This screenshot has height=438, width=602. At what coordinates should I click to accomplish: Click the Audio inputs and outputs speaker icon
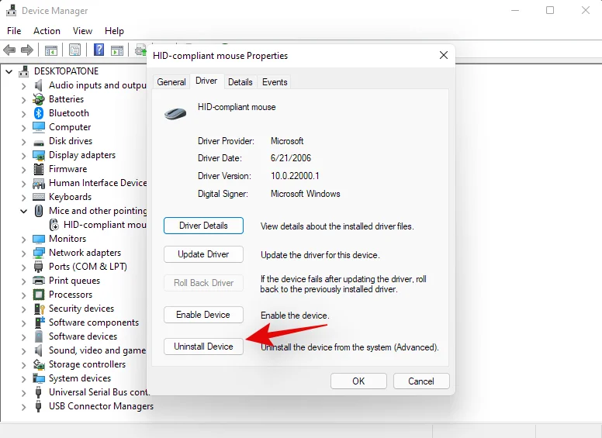[38, 85]
